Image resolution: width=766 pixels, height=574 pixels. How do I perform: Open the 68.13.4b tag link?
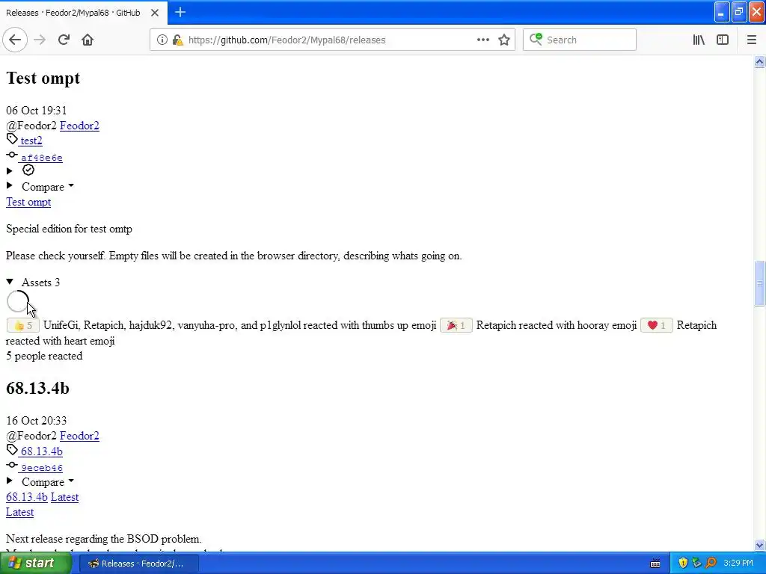[x=42, y=451]
